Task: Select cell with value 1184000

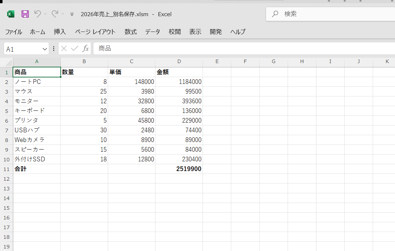Action: click(179, 82)
